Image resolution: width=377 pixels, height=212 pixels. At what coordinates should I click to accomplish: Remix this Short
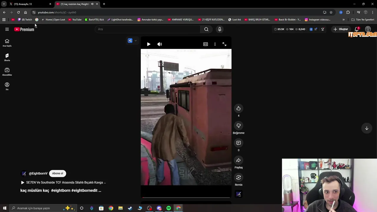coord(239,178)
